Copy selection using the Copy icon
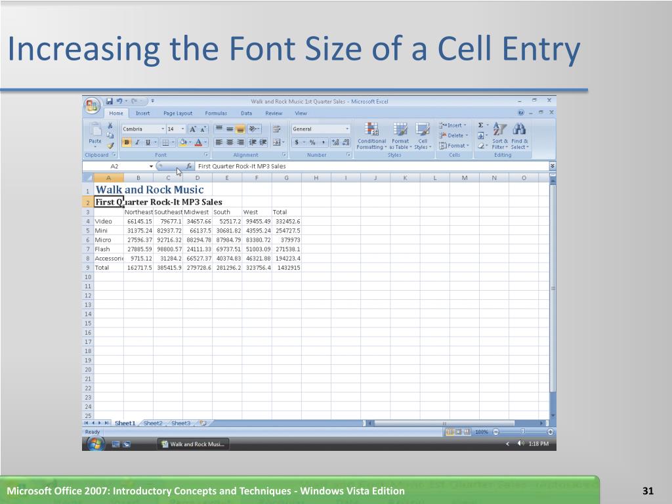Screen dimensions: 672x504 pyautogui.click(x=110, y=135)
